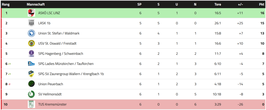The width and height of the screenshot is (266, 110).
Task: Click the SPG Hagenberg / Schweinbach logo
Action: click(31, 54)
